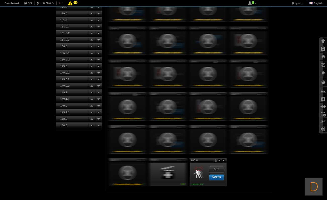This screenshot has height=200, width=327.
Task: Click the up arrow on row 149.0
Action: pyautogui.click(x=92, y=66)
